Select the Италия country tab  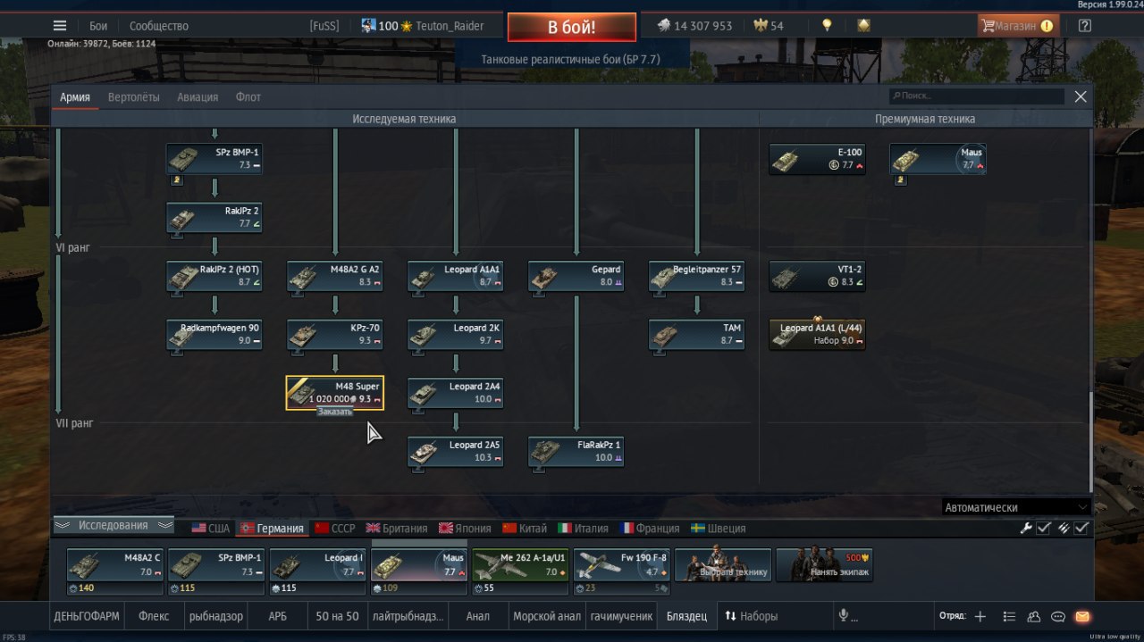(584, 528)
